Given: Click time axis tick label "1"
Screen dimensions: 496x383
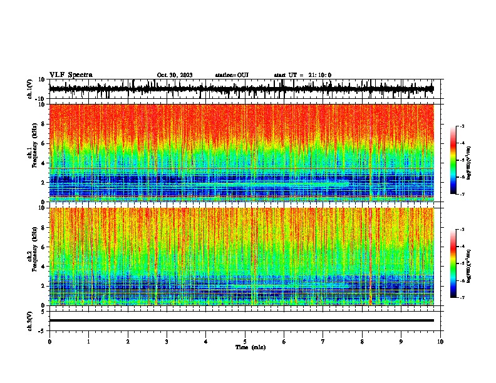Looking at the screenshot, I should click(88, 342).
